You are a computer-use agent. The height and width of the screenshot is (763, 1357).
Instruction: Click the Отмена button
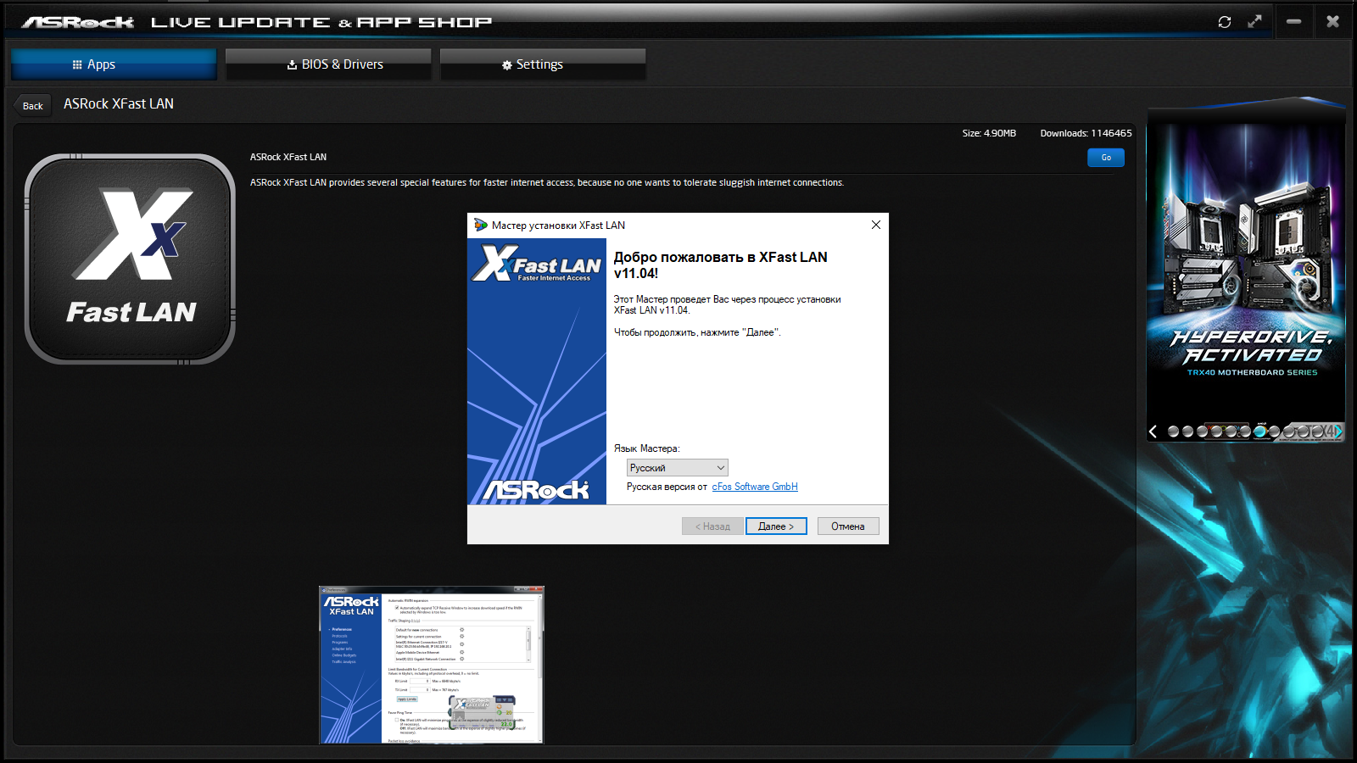pyautogui.click(x=848, y=526)
